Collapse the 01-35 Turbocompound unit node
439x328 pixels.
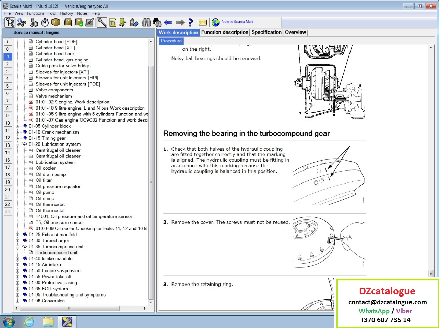[18, 247]
